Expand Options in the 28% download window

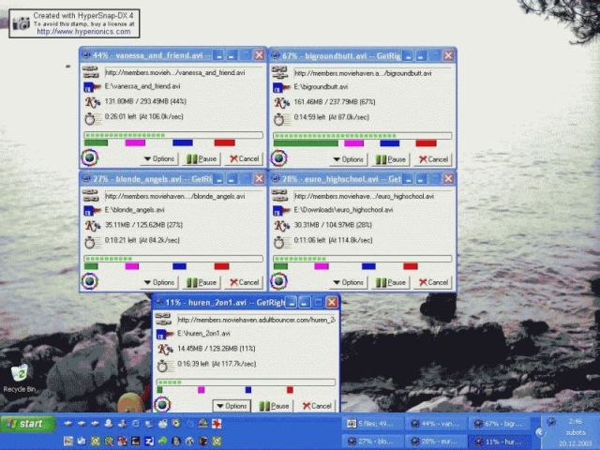347,282
